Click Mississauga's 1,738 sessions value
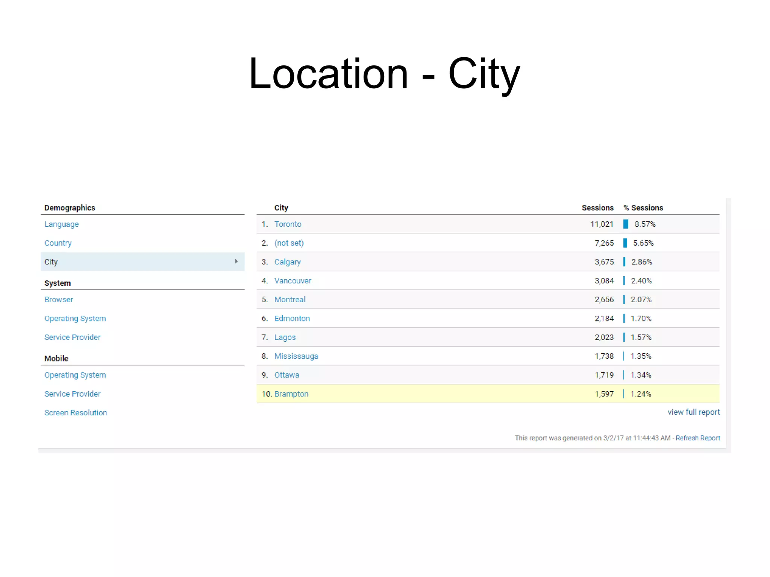The image size is (770, 577). coord(604,356)
